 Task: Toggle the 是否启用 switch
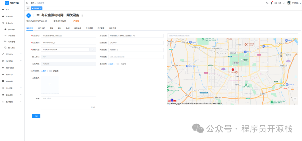117,64
